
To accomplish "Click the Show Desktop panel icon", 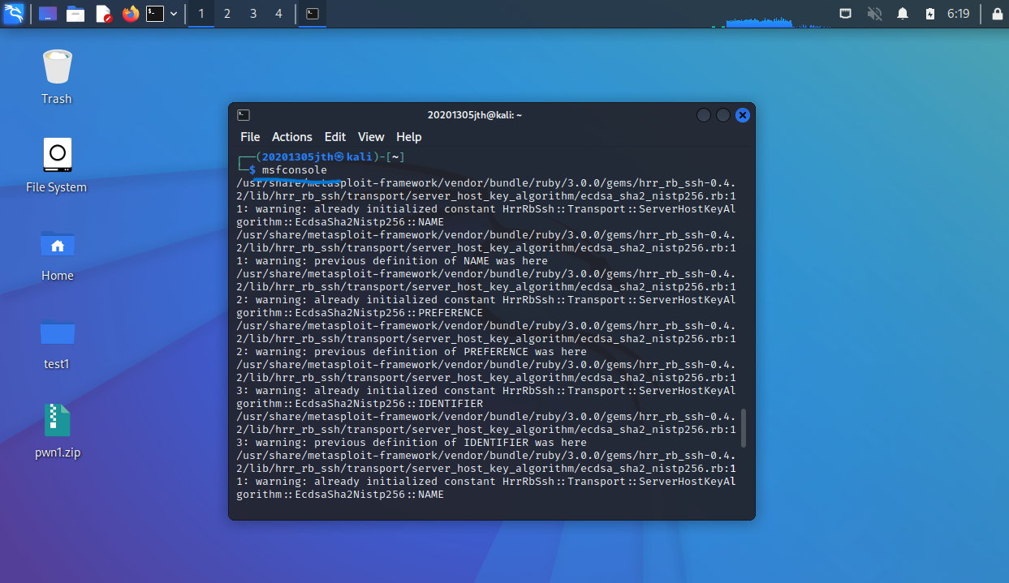I will pyautogui.click(x=48, y=14).
